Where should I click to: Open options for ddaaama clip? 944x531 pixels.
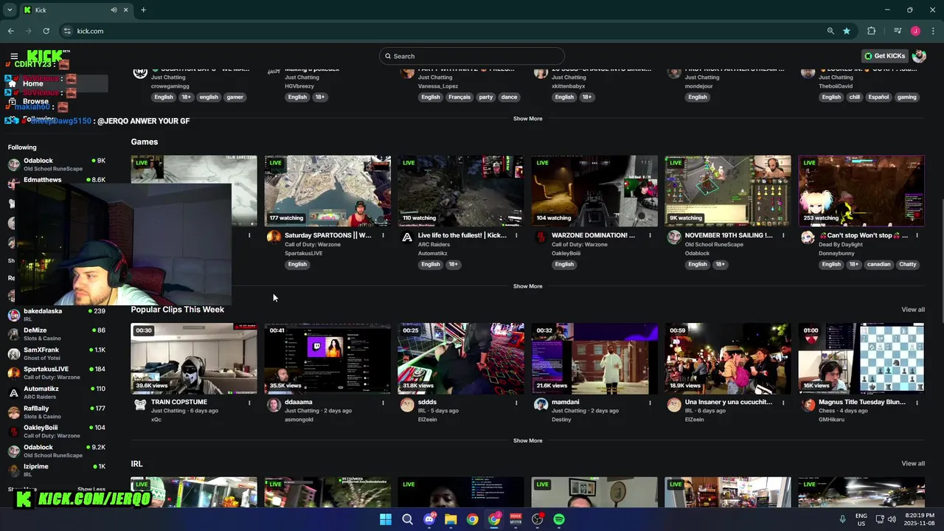383,403
